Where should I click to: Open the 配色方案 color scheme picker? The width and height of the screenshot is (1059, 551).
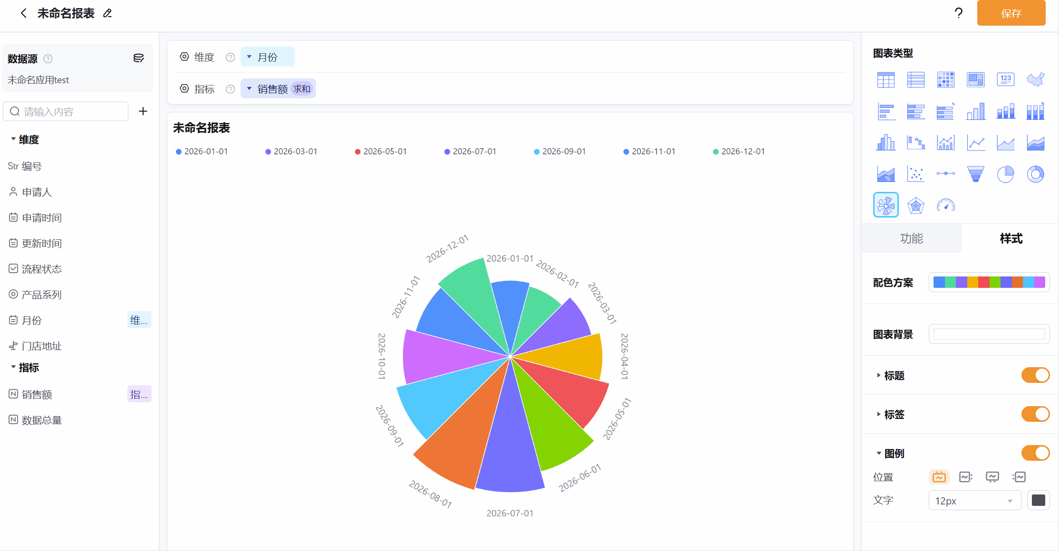[989, 282]
